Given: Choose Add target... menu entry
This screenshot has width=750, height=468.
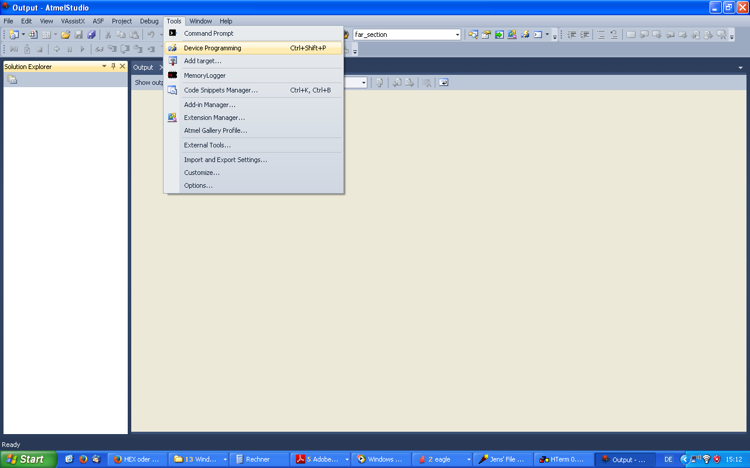Looking at the screenshot, I should pyautogui.click(x=254, y=61).
